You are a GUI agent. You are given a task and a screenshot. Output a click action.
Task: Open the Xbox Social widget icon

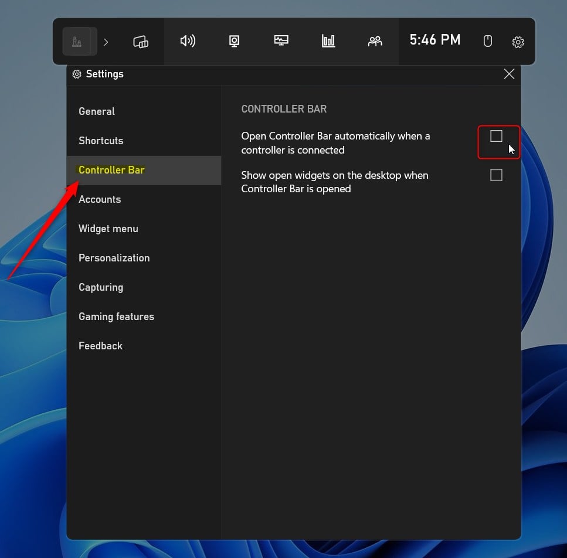tap(375, 41)
